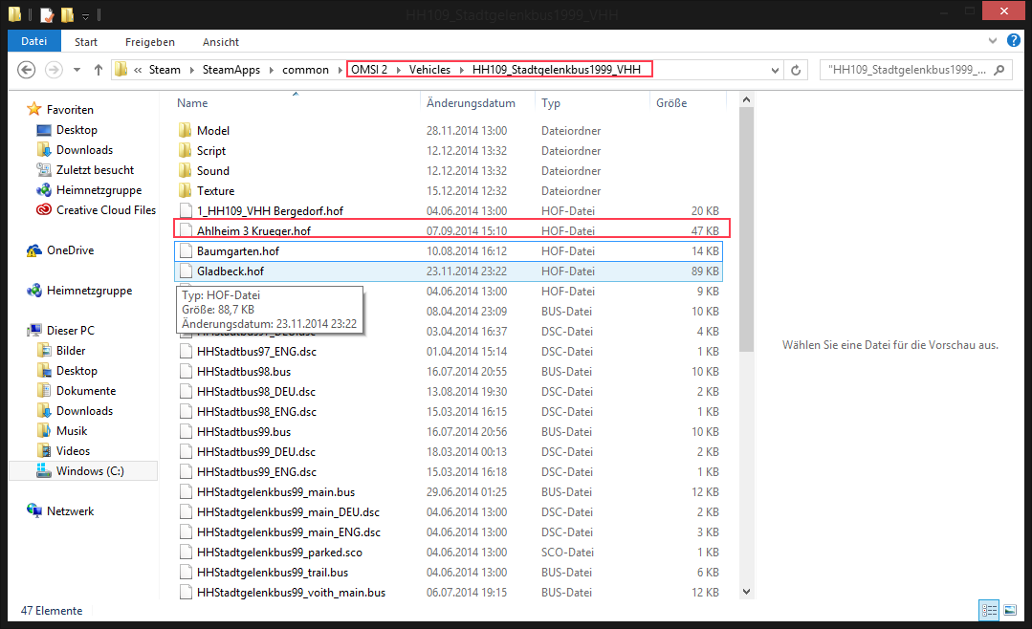
Task: Select Windows (C:) drive in sidebar
Action: click(89, 471)
